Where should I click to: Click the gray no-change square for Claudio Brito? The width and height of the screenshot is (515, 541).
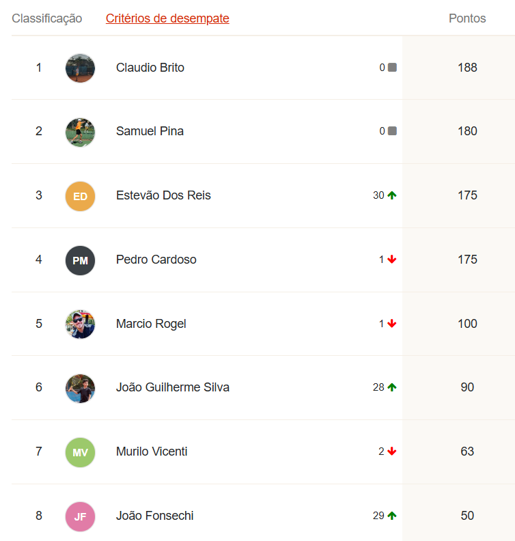point(392,68)
